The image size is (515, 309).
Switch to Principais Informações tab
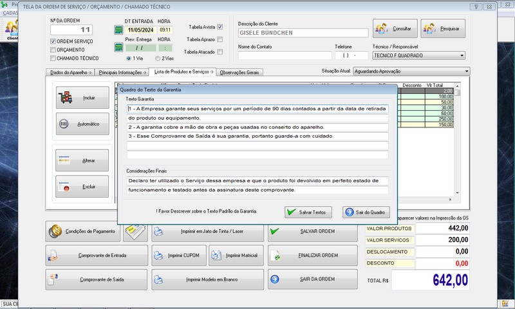122,72
